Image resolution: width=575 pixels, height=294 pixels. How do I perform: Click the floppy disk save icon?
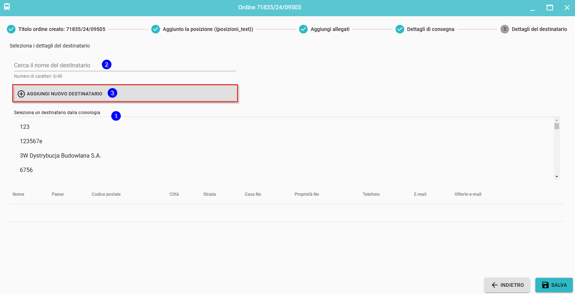(x=545, y=285)
